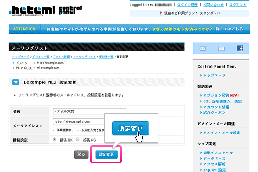Open the mail envelope icon in sidebar
Image resolution: width=258 pixels, height=172 pixels.
point(203,49)
